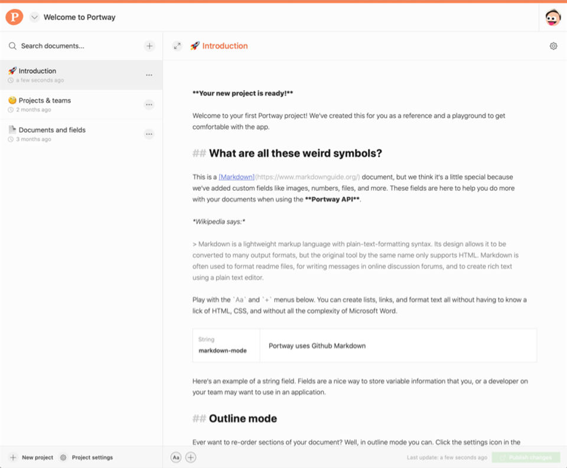This screenshot has width=567, height=468.
Task: Open the plus add-field menu
Action: [191, 457]
